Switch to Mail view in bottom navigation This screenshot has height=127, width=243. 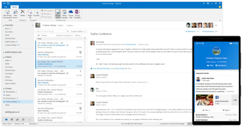tap(6, 119)
